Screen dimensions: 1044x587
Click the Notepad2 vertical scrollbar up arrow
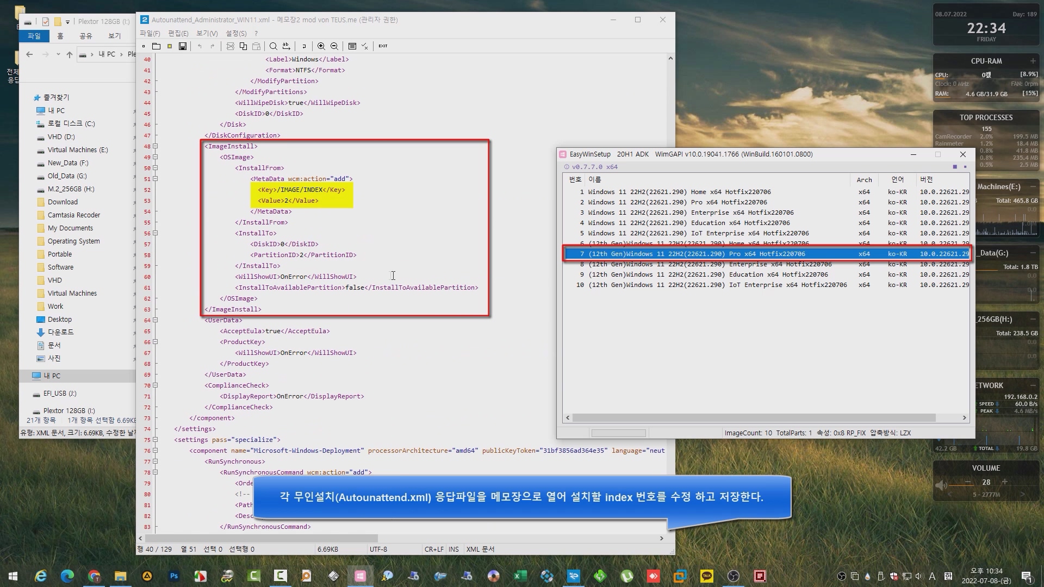[670, 58]
